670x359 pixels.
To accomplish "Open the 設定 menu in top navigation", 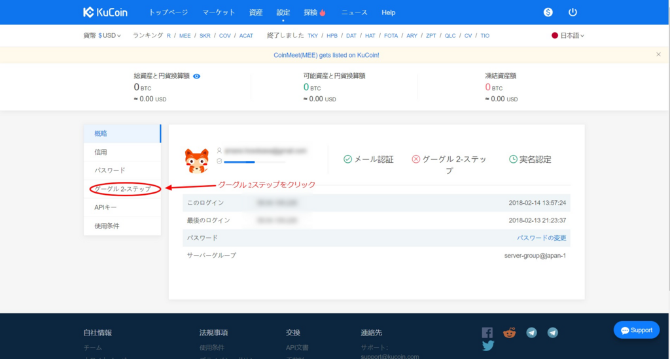I will 283,12.
